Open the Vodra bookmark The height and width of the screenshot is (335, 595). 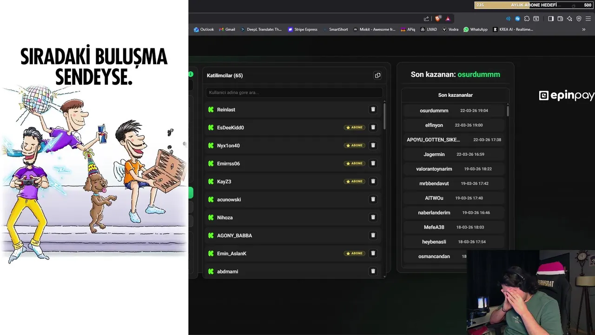(x=450, y=29)
